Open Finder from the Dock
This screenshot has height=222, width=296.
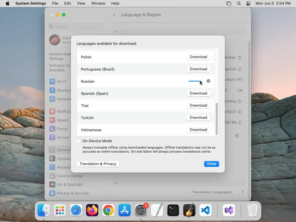[44, 210]
